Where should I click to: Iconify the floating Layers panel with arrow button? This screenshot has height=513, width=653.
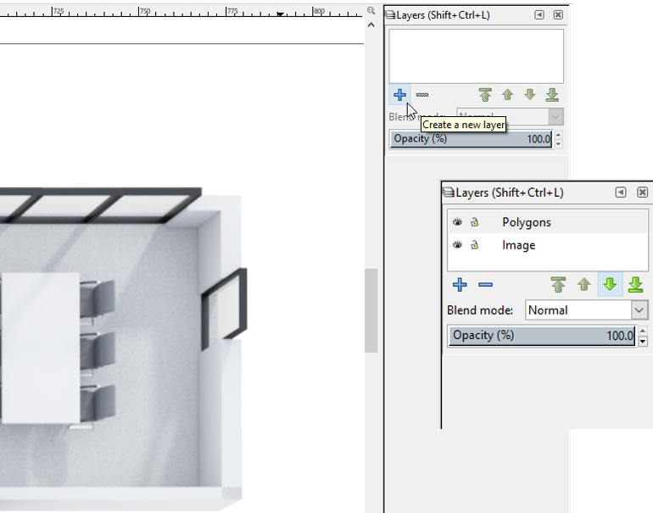tap(621, 192)
